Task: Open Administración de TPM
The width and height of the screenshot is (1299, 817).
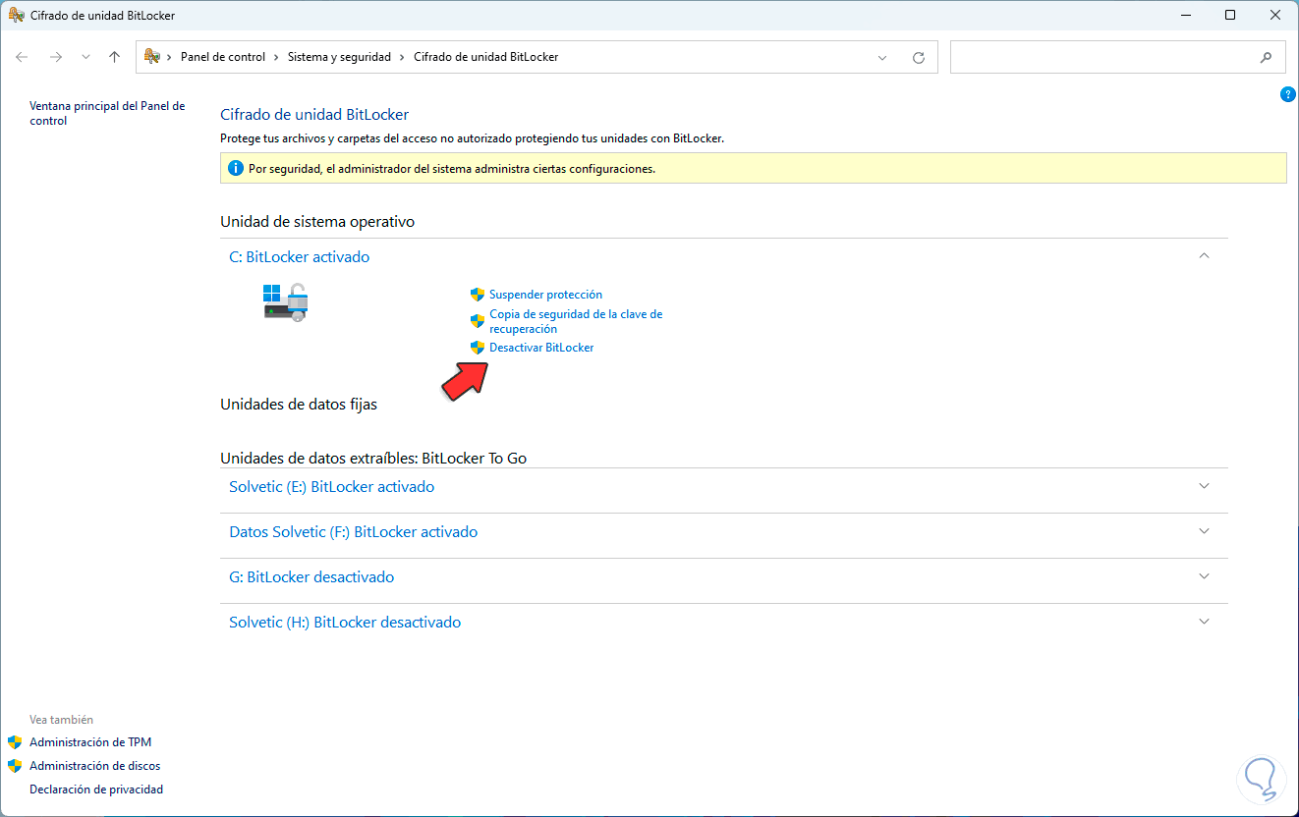Action: [90, 742]
